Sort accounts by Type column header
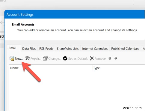Image resolution: width=145 pixels, height=111 pixels. [x=119, y=68]
